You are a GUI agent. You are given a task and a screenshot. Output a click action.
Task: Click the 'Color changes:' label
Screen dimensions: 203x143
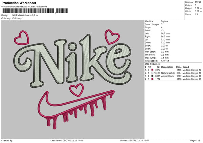point(152,24)
